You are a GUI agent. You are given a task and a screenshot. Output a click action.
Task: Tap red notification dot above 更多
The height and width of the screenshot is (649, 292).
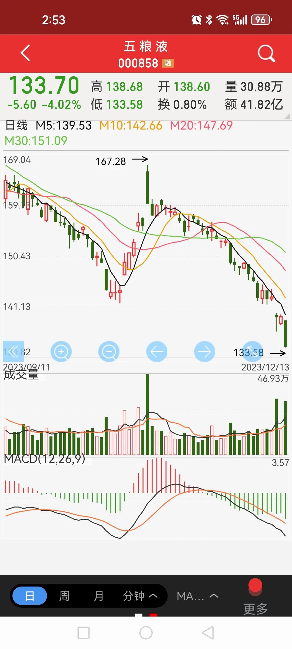[255, 585]
